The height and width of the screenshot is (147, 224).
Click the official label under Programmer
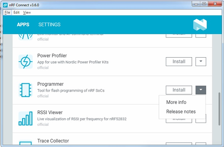pyautogui.click(x=43, y=96)
